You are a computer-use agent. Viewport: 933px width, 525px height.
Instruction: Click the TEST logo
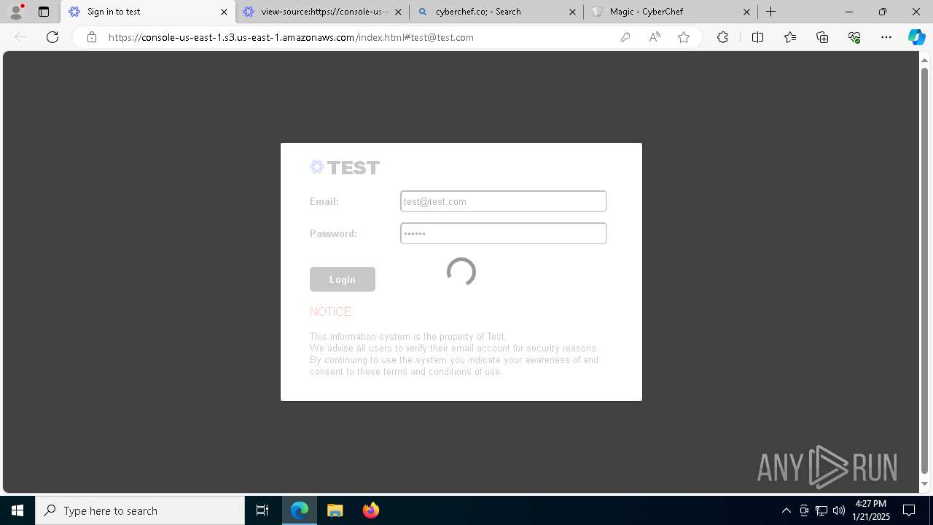[345, 168]
